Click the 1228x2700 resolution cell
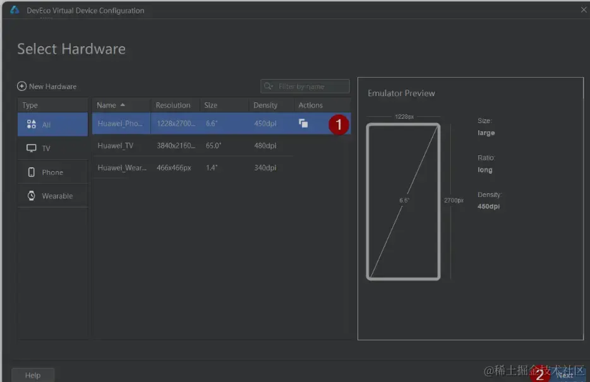Screen dimensions: 590x382 (176, 123)
